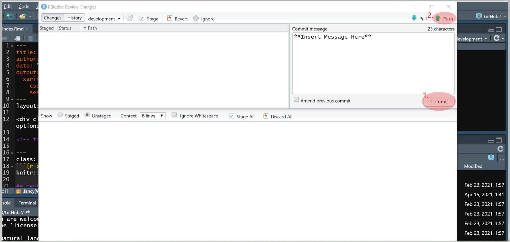The height and width of the screenshot is (242, 510).
Task: Click the refresh icon beside the development branch
Action: (x=129, y=18)
